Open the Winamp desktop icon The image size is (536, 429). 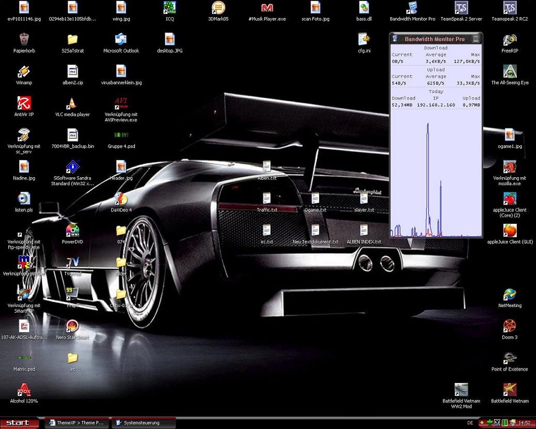click(23, 72)
